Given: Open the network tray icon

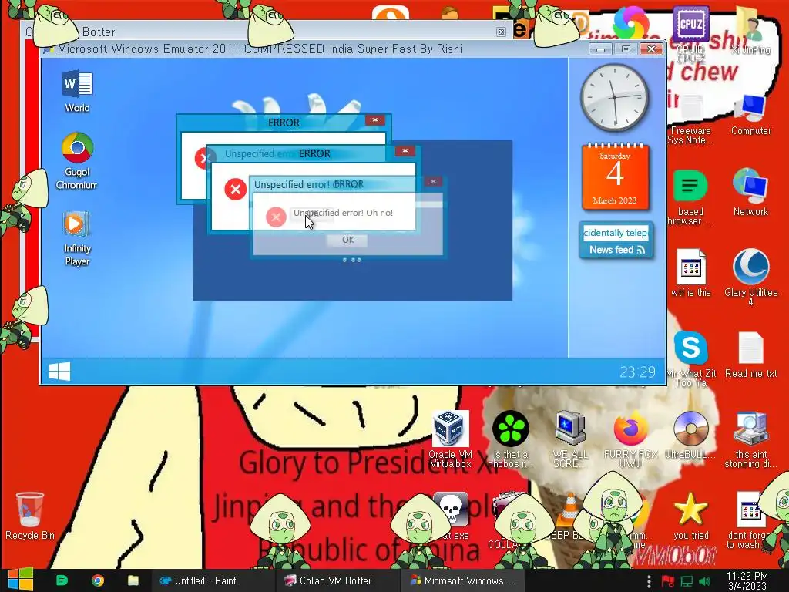Looking at the screenshot, I should pyautogui.click(x=687, y=581).
